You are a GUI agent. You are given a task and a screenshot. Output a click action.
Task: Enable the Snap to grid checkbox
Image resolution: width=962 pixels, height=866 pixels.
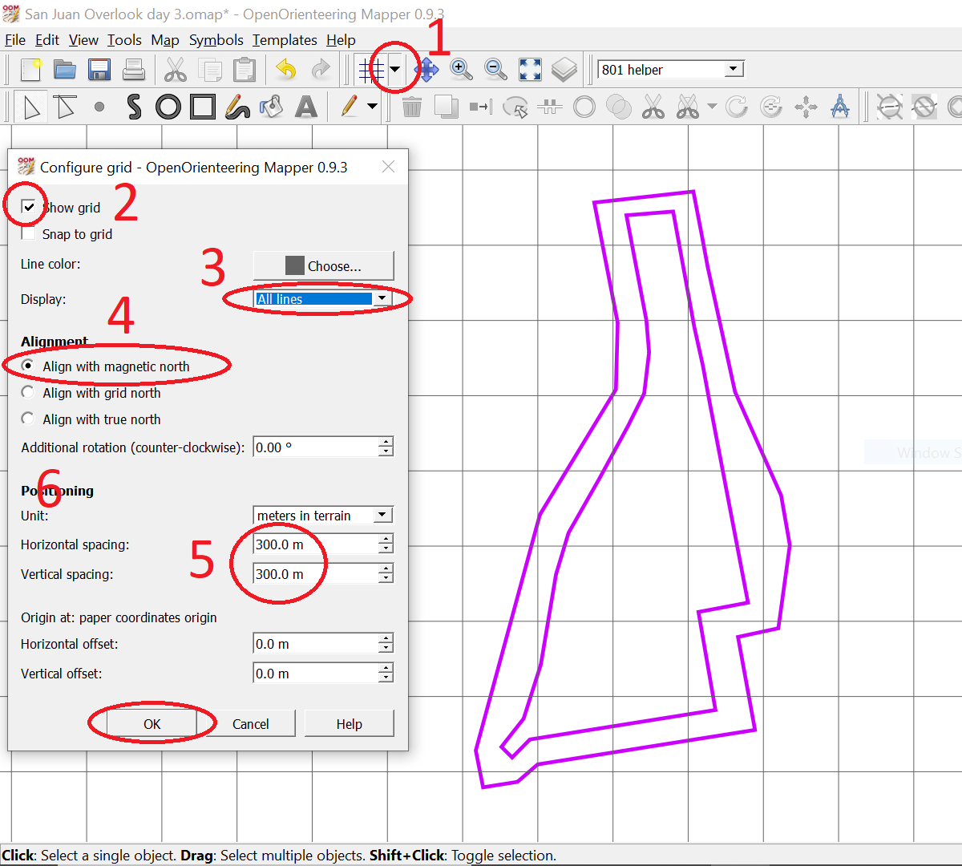(29, 234)
